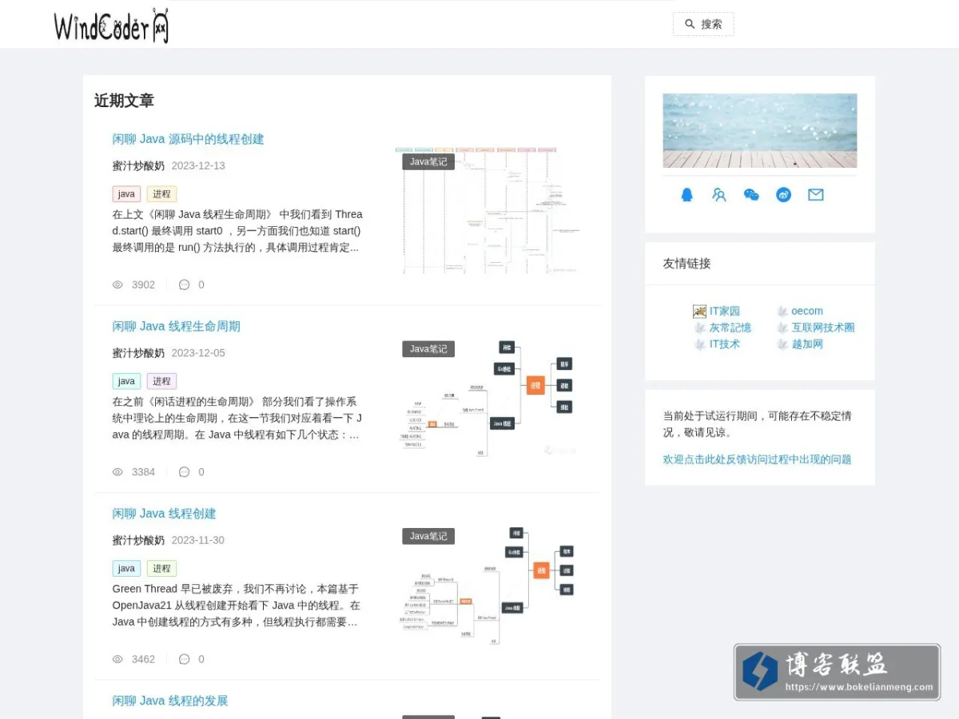This screenshot has height=719, width=959.
Task: Click the 近期文章 section heading
Action: [x=124, y=101]
